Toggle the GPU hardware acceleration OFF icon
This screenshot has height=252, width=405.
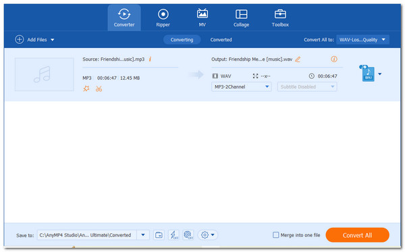point(188,235)
